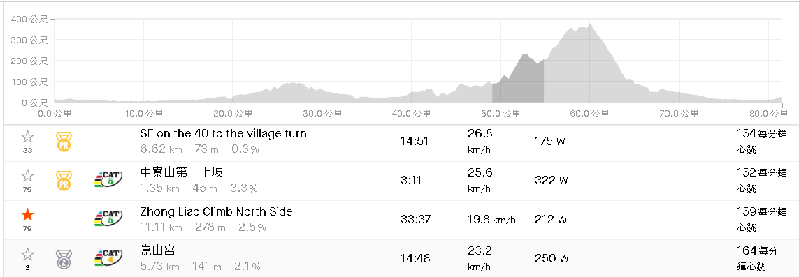
Task: Click the highlighted dark segment on elevation chart
Action: (518, 84)
